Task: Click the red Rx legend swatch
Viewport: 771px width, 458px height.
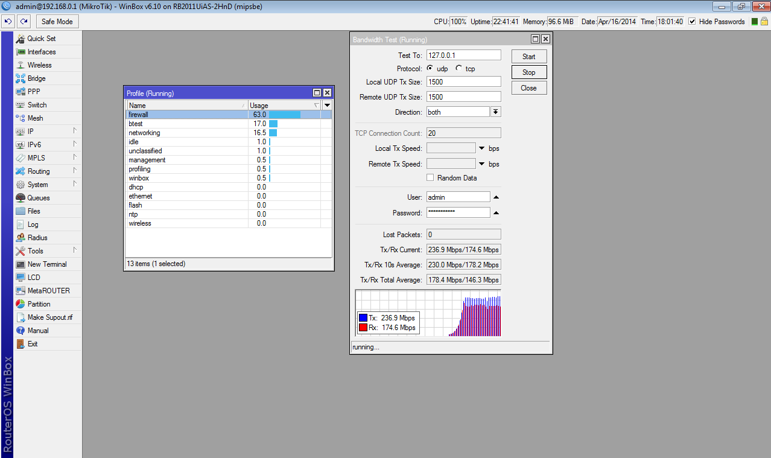Action: click(x=363, y=328)
